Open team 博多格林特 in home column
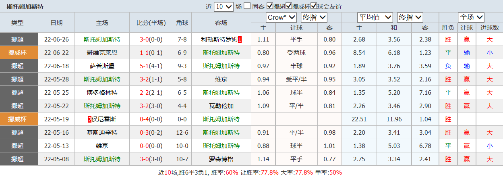Image resolution: width=503 pixels, height=177 pixels. coord(102,93)
